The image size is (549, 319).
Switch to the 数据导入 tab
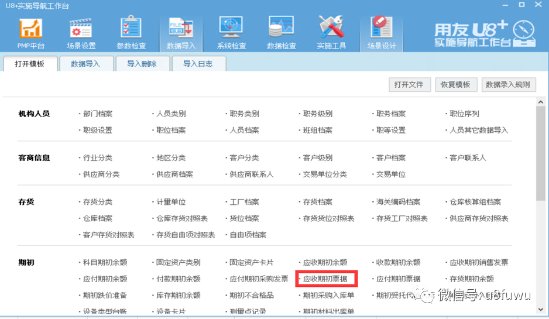click(86, 64)
